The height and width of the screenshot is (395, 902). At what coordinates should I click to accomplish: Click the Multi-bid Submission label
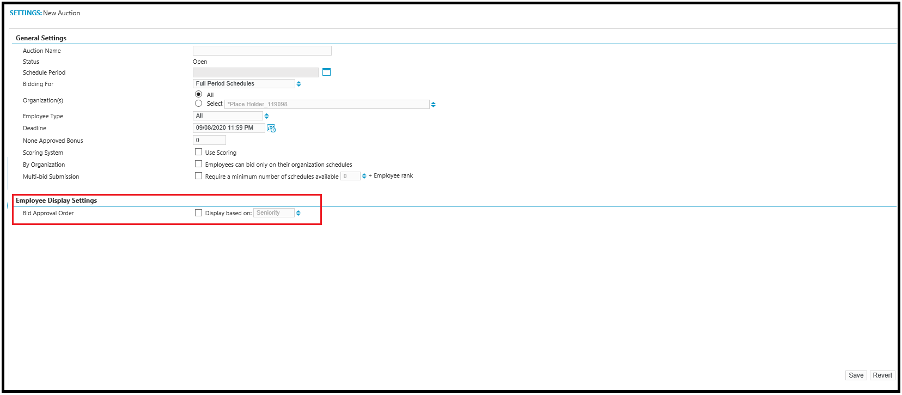click(51, 177)
